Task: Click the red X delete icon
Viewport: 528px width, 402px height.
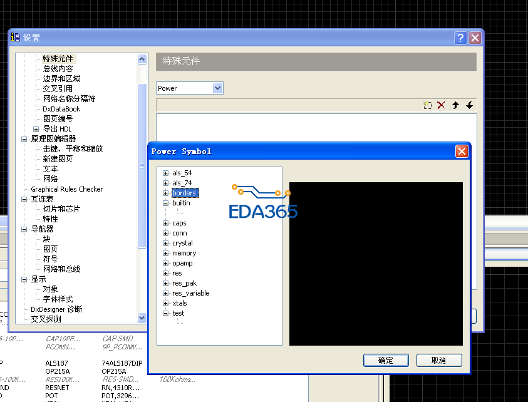Action: pyautogui.click(x=441, y=105)
